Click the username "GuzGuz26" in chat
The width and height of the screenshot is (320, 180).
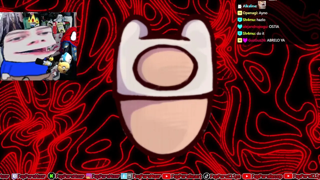point(257,40)
